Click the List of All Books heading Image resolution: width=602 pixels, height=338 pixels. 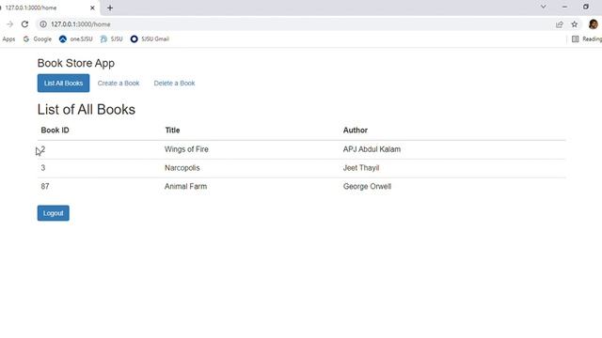pos(86,110)
